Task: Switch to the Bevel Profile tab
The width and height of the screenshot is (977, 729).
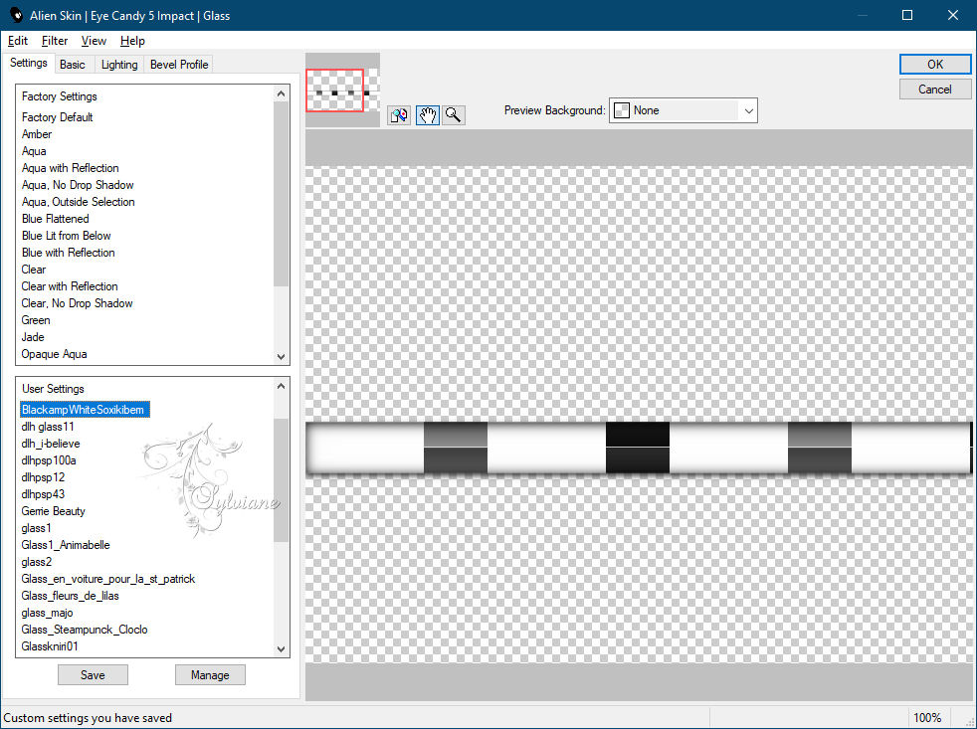Action: coord(179,65)
